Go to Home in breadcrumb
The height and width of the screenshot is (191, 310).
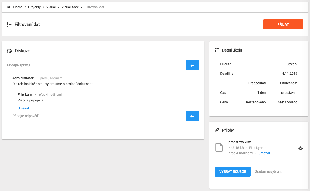(18, 7)
